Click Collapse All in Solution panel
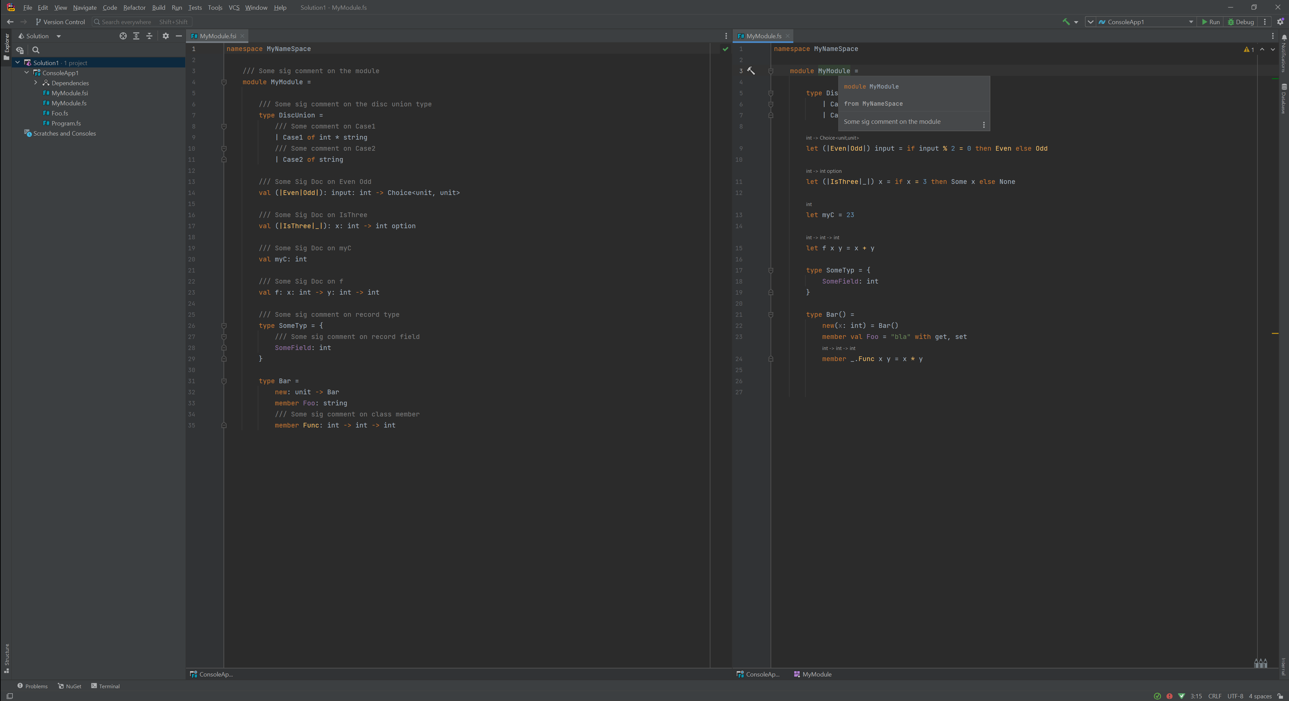 click(149, 36)
